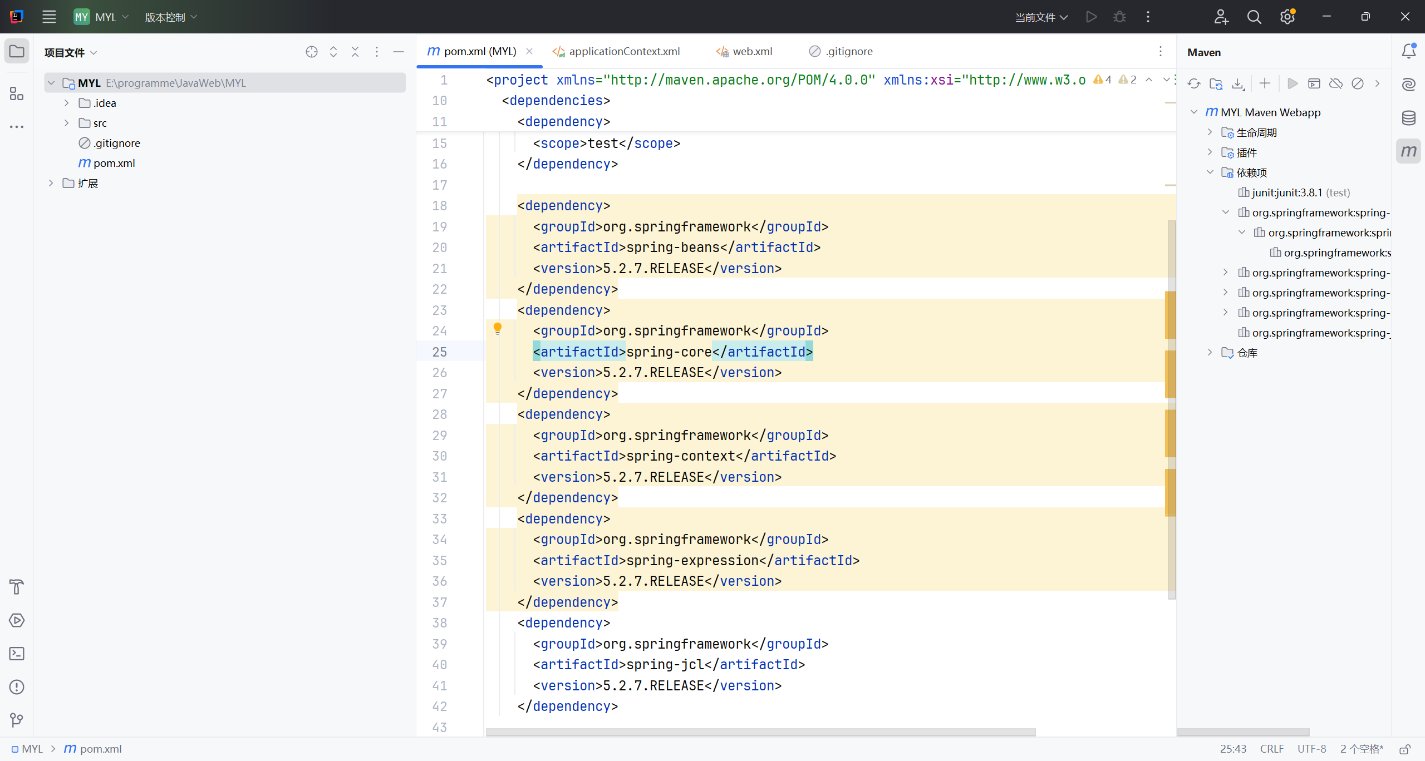
Task: Open the Problems tool window icon
Action: tap(17, 687)
